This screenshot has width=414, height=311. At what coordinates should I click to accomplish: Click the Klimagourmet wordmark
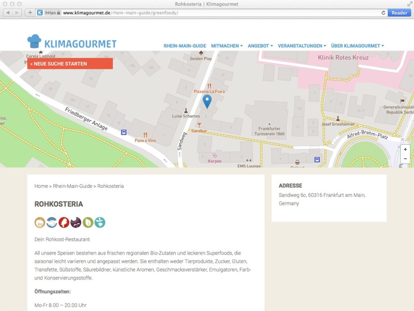point(80,44)
